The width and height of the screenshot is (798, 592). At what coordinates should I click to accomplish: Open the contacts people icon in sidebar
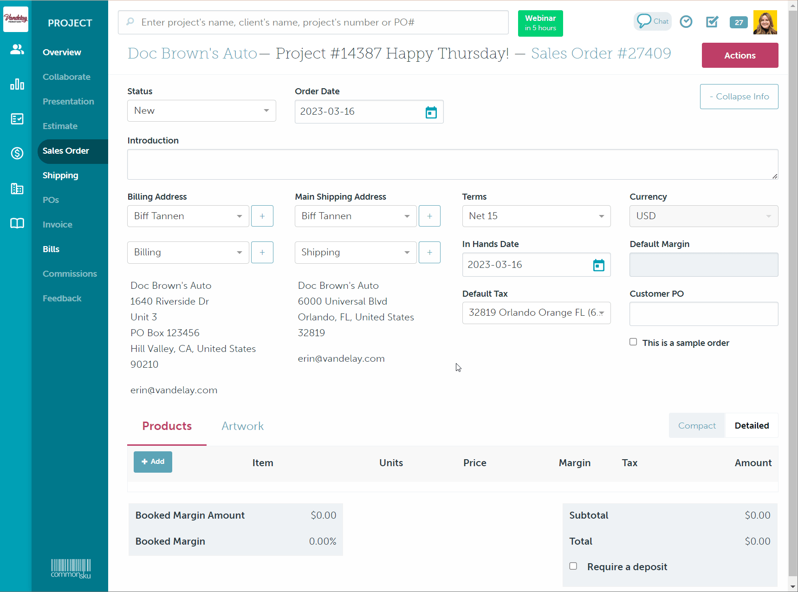(x=17, y=50)
